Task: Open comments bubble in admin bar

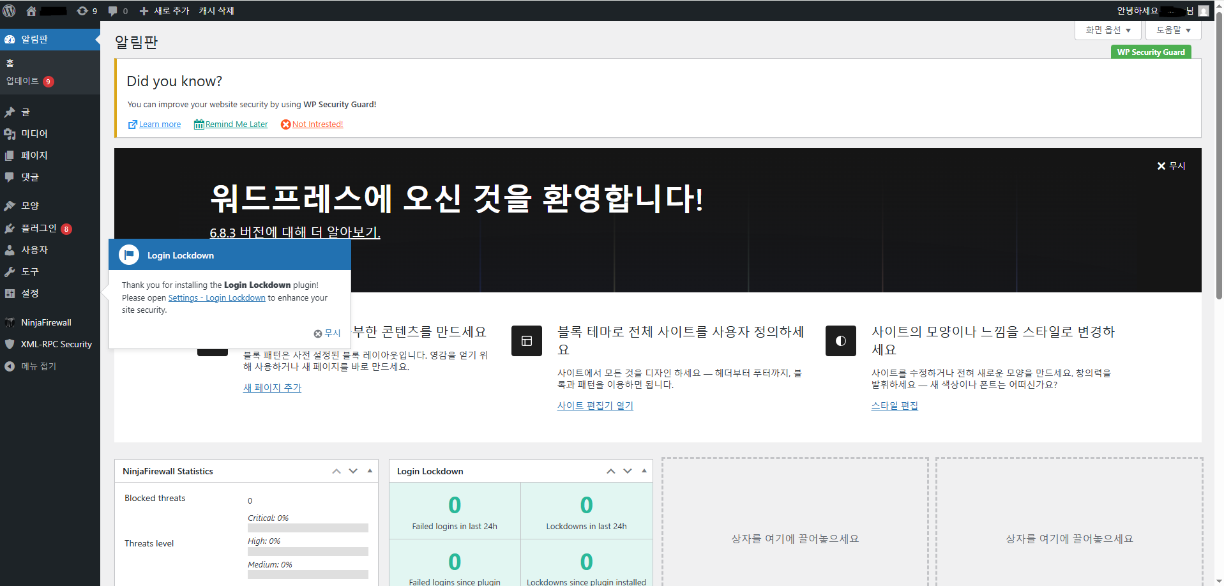Action: [x=112, y=11]
